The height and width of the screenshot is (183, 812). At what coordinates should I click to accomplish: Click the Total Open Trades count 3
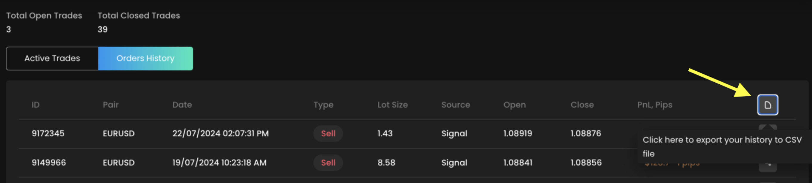[9, 29]
